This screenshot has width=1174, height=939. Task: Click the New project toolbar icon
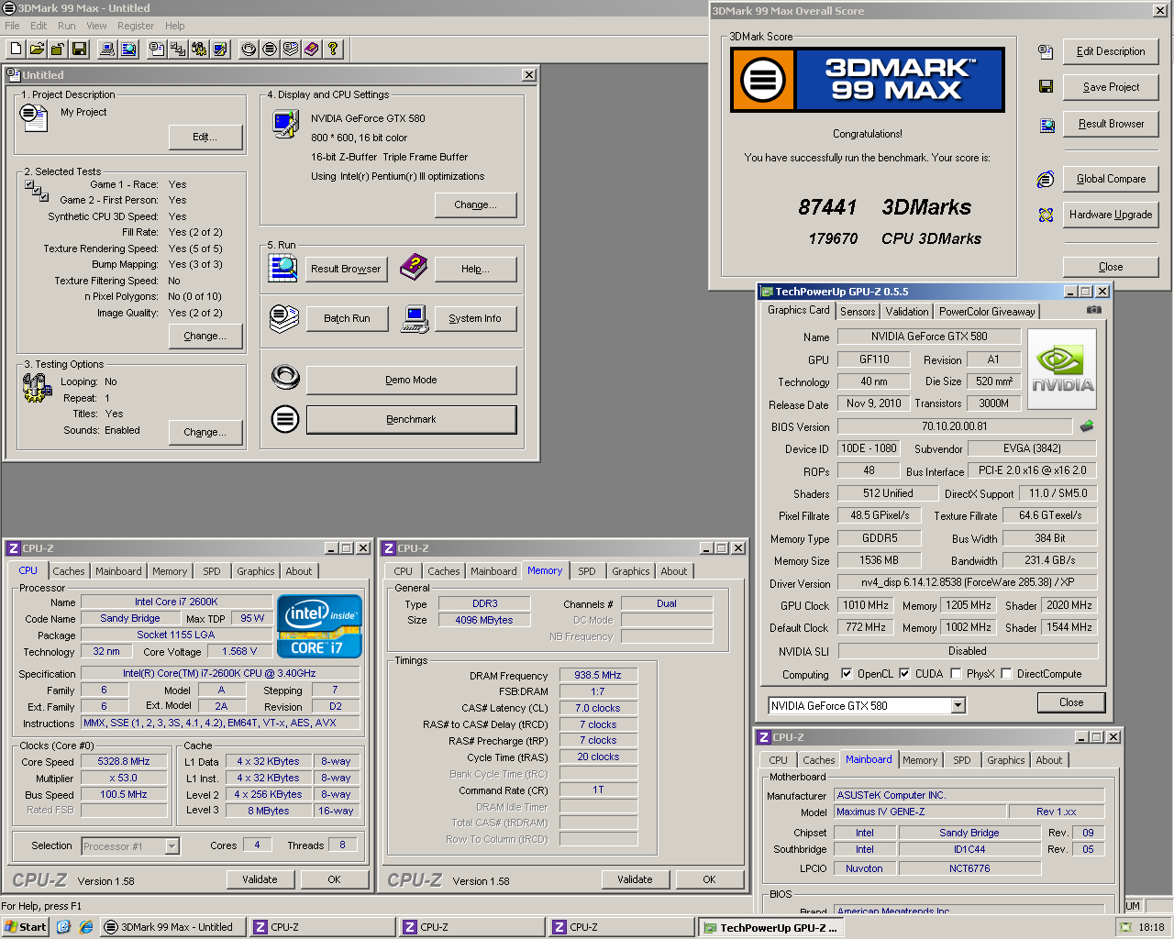[17, 49]
